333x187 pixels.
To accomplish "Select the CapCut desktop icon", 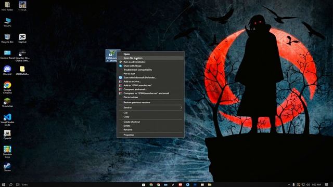I will tap(22, 38).
